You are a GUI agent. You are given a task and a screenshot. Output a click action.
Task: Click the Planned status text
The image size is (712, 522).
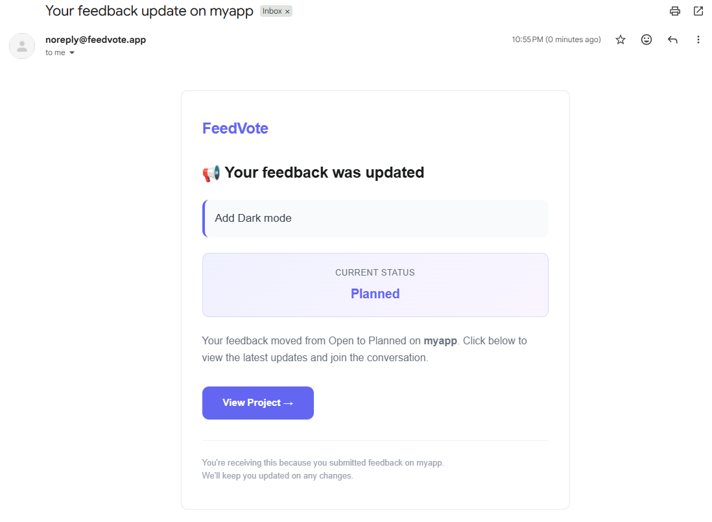tap(375, 294)
